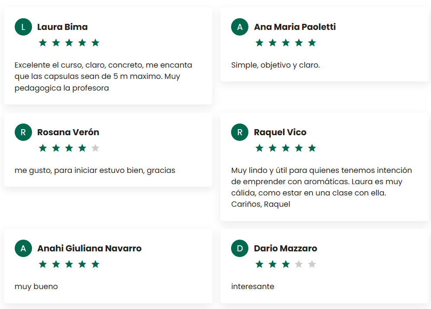
Task: Click Rosana Verón's 'me gusto' review text
Action: tap(95, 170)
